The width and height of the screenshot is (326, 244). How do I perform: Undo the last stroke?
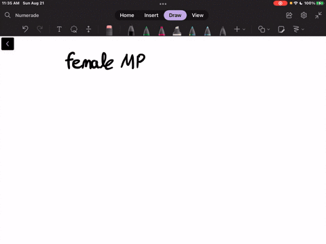coord(25,29)
